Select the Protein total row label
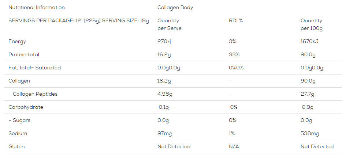Screen dimensions: 342x157 pos(24,54)
